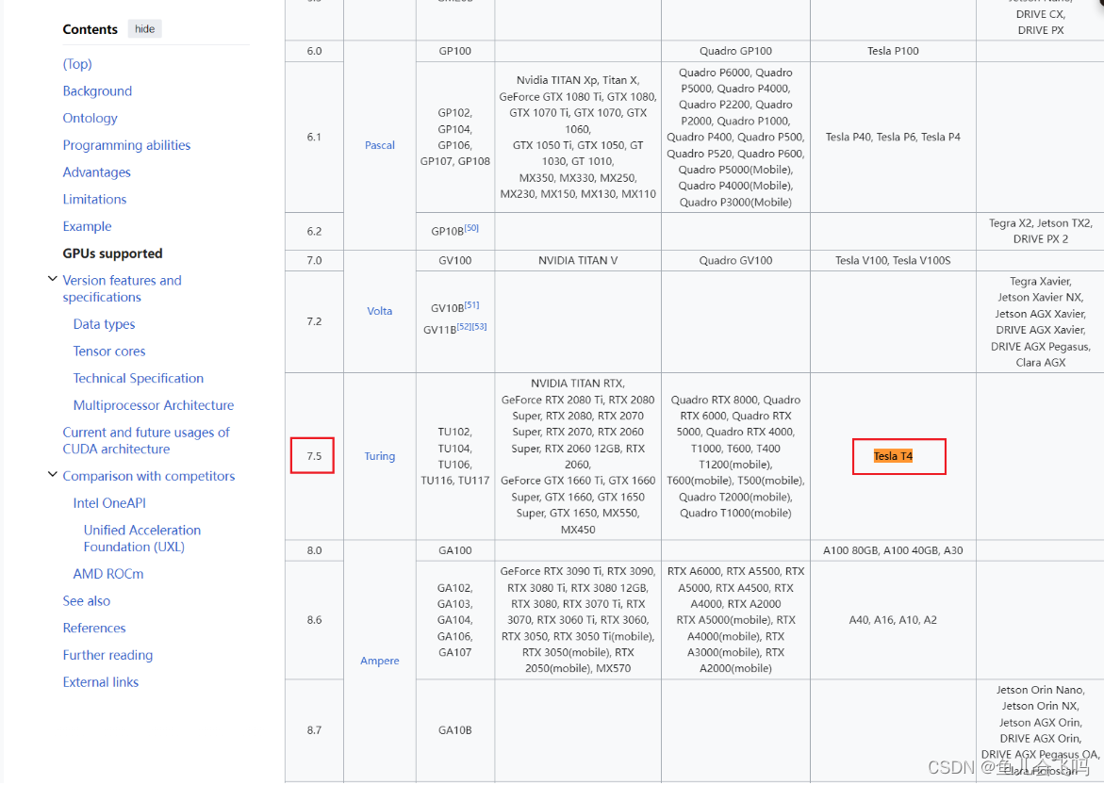Click compute capability 8.6 cell
The height and width of the screenshot is (785, 1104).
pyautogui.click(x=314, y=620)
